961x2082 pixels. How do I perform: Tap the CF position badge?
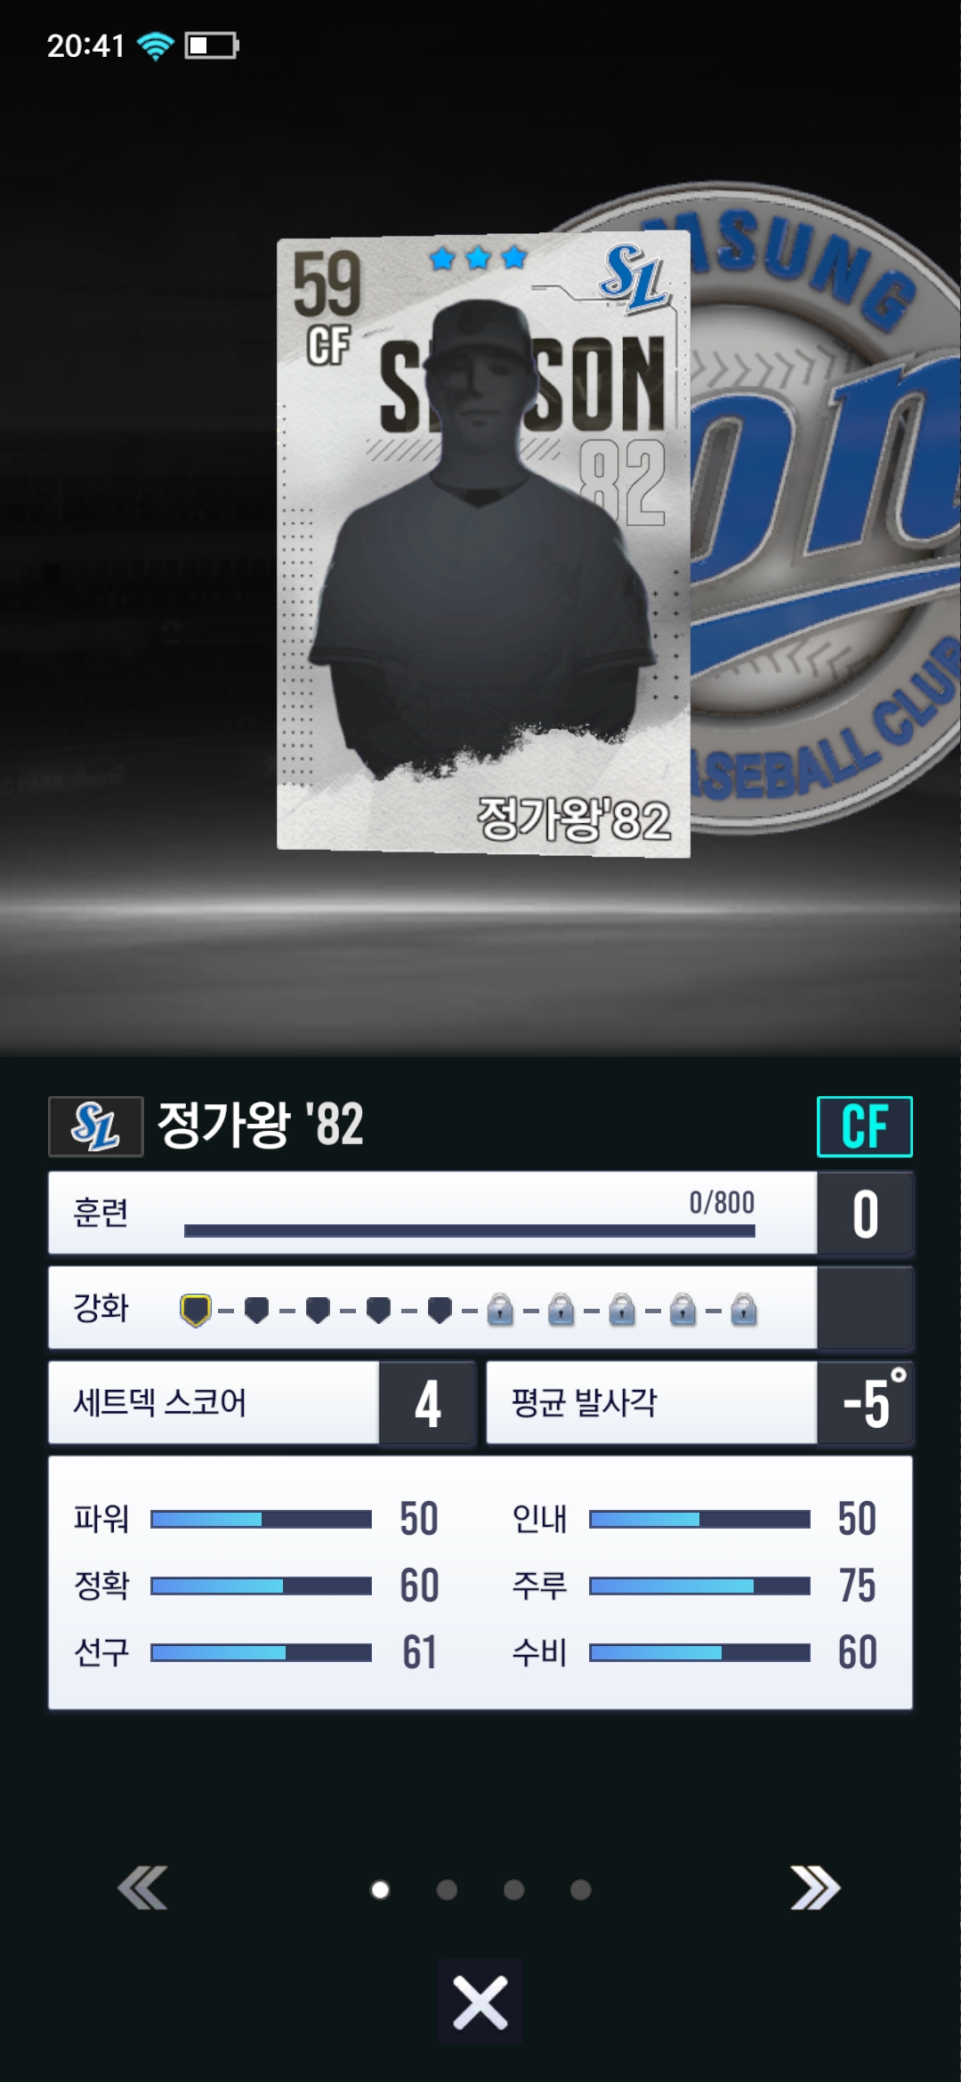[x=865, y=1126]
